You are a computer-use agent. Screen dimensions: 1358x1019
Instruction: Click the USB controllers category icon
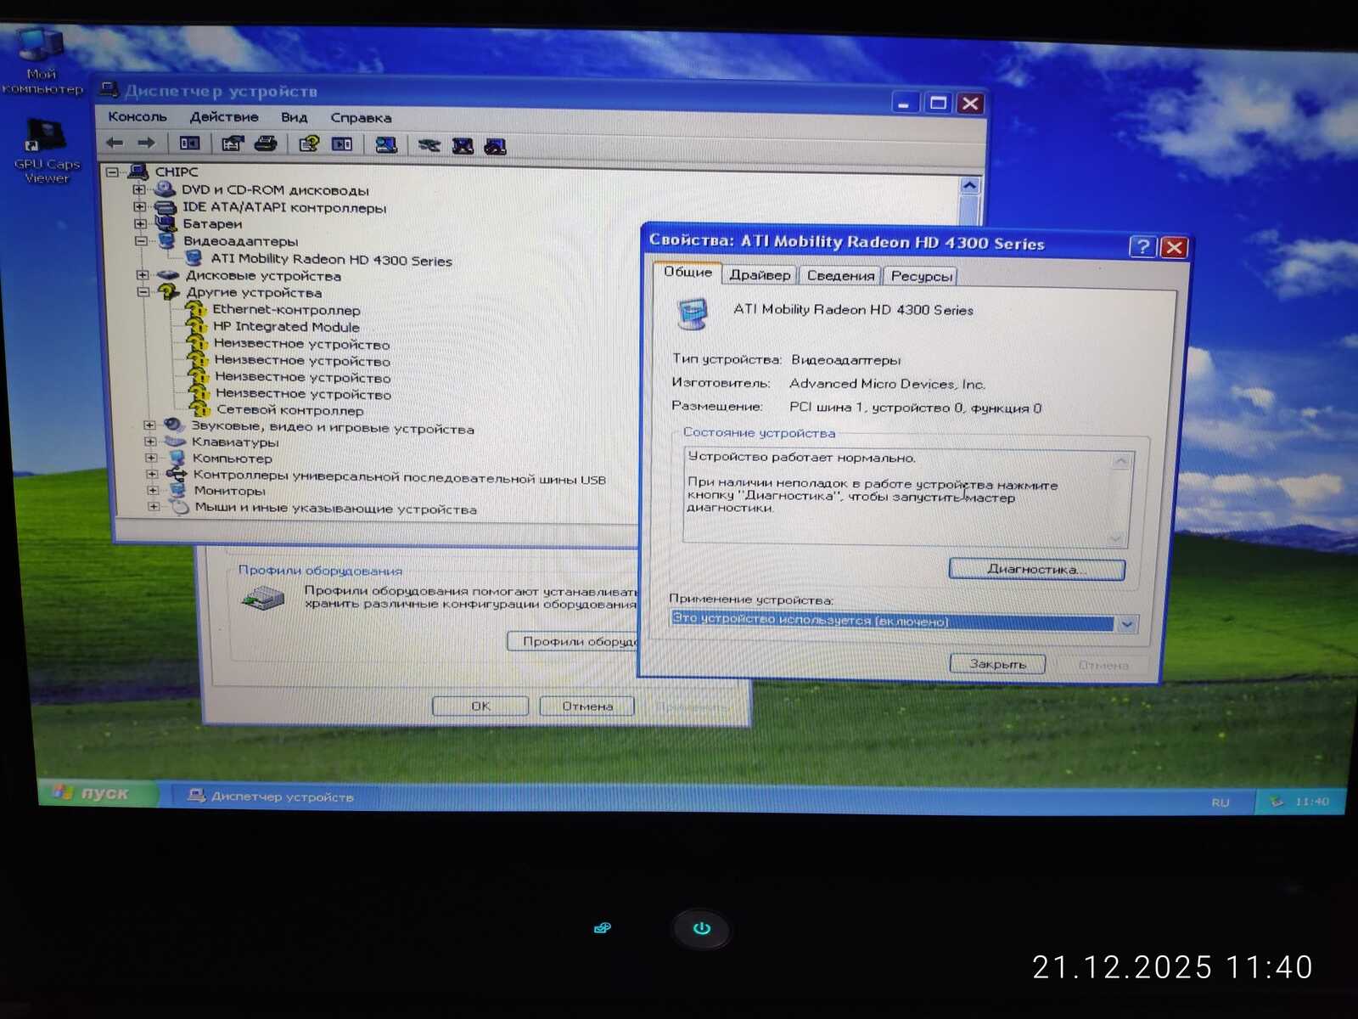pyautogui.click(x=177, y=474)
